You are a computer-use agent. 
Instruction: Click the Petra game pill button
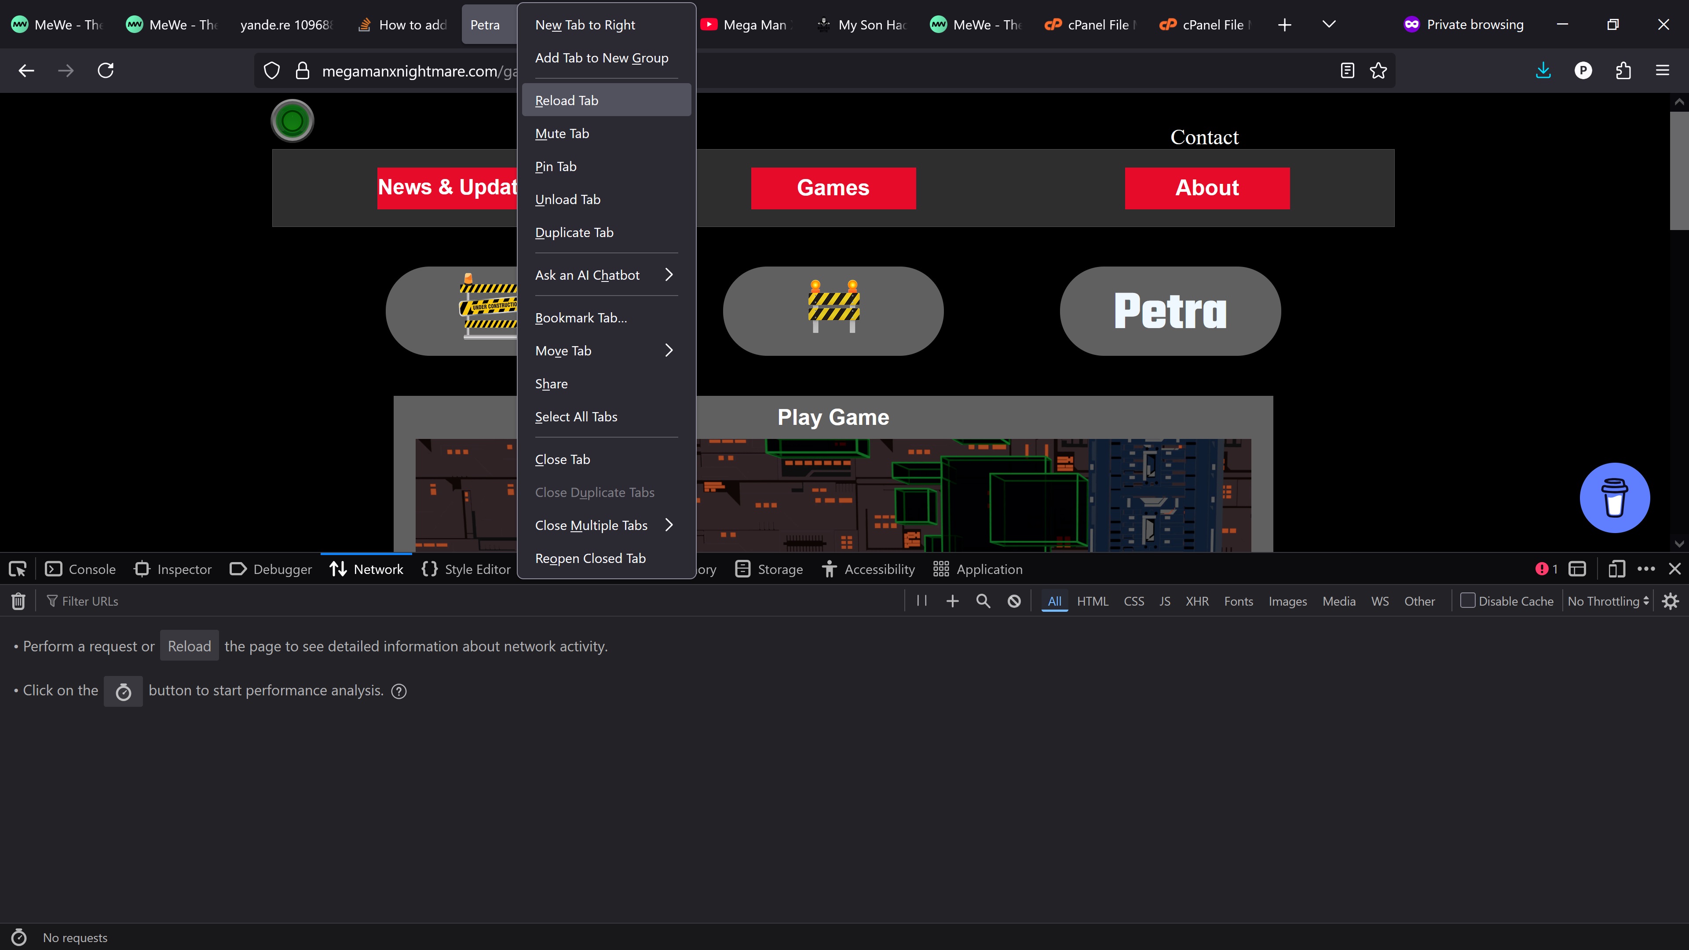[x=1170, y=311]
